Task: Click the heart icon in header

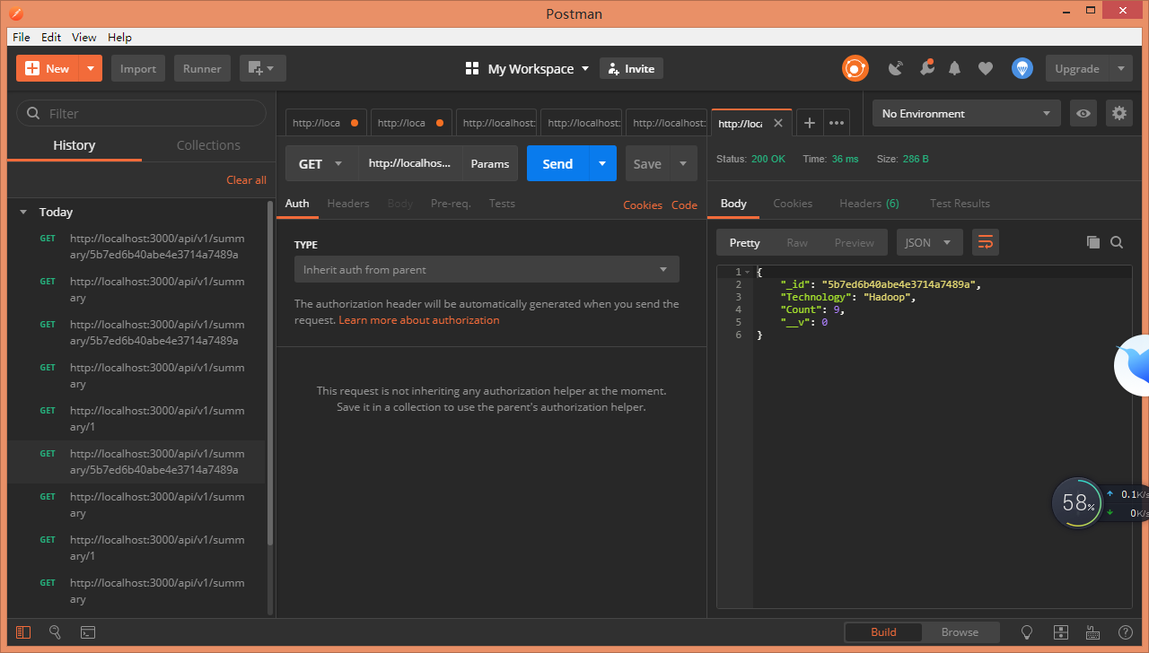Action: (986, 68)
